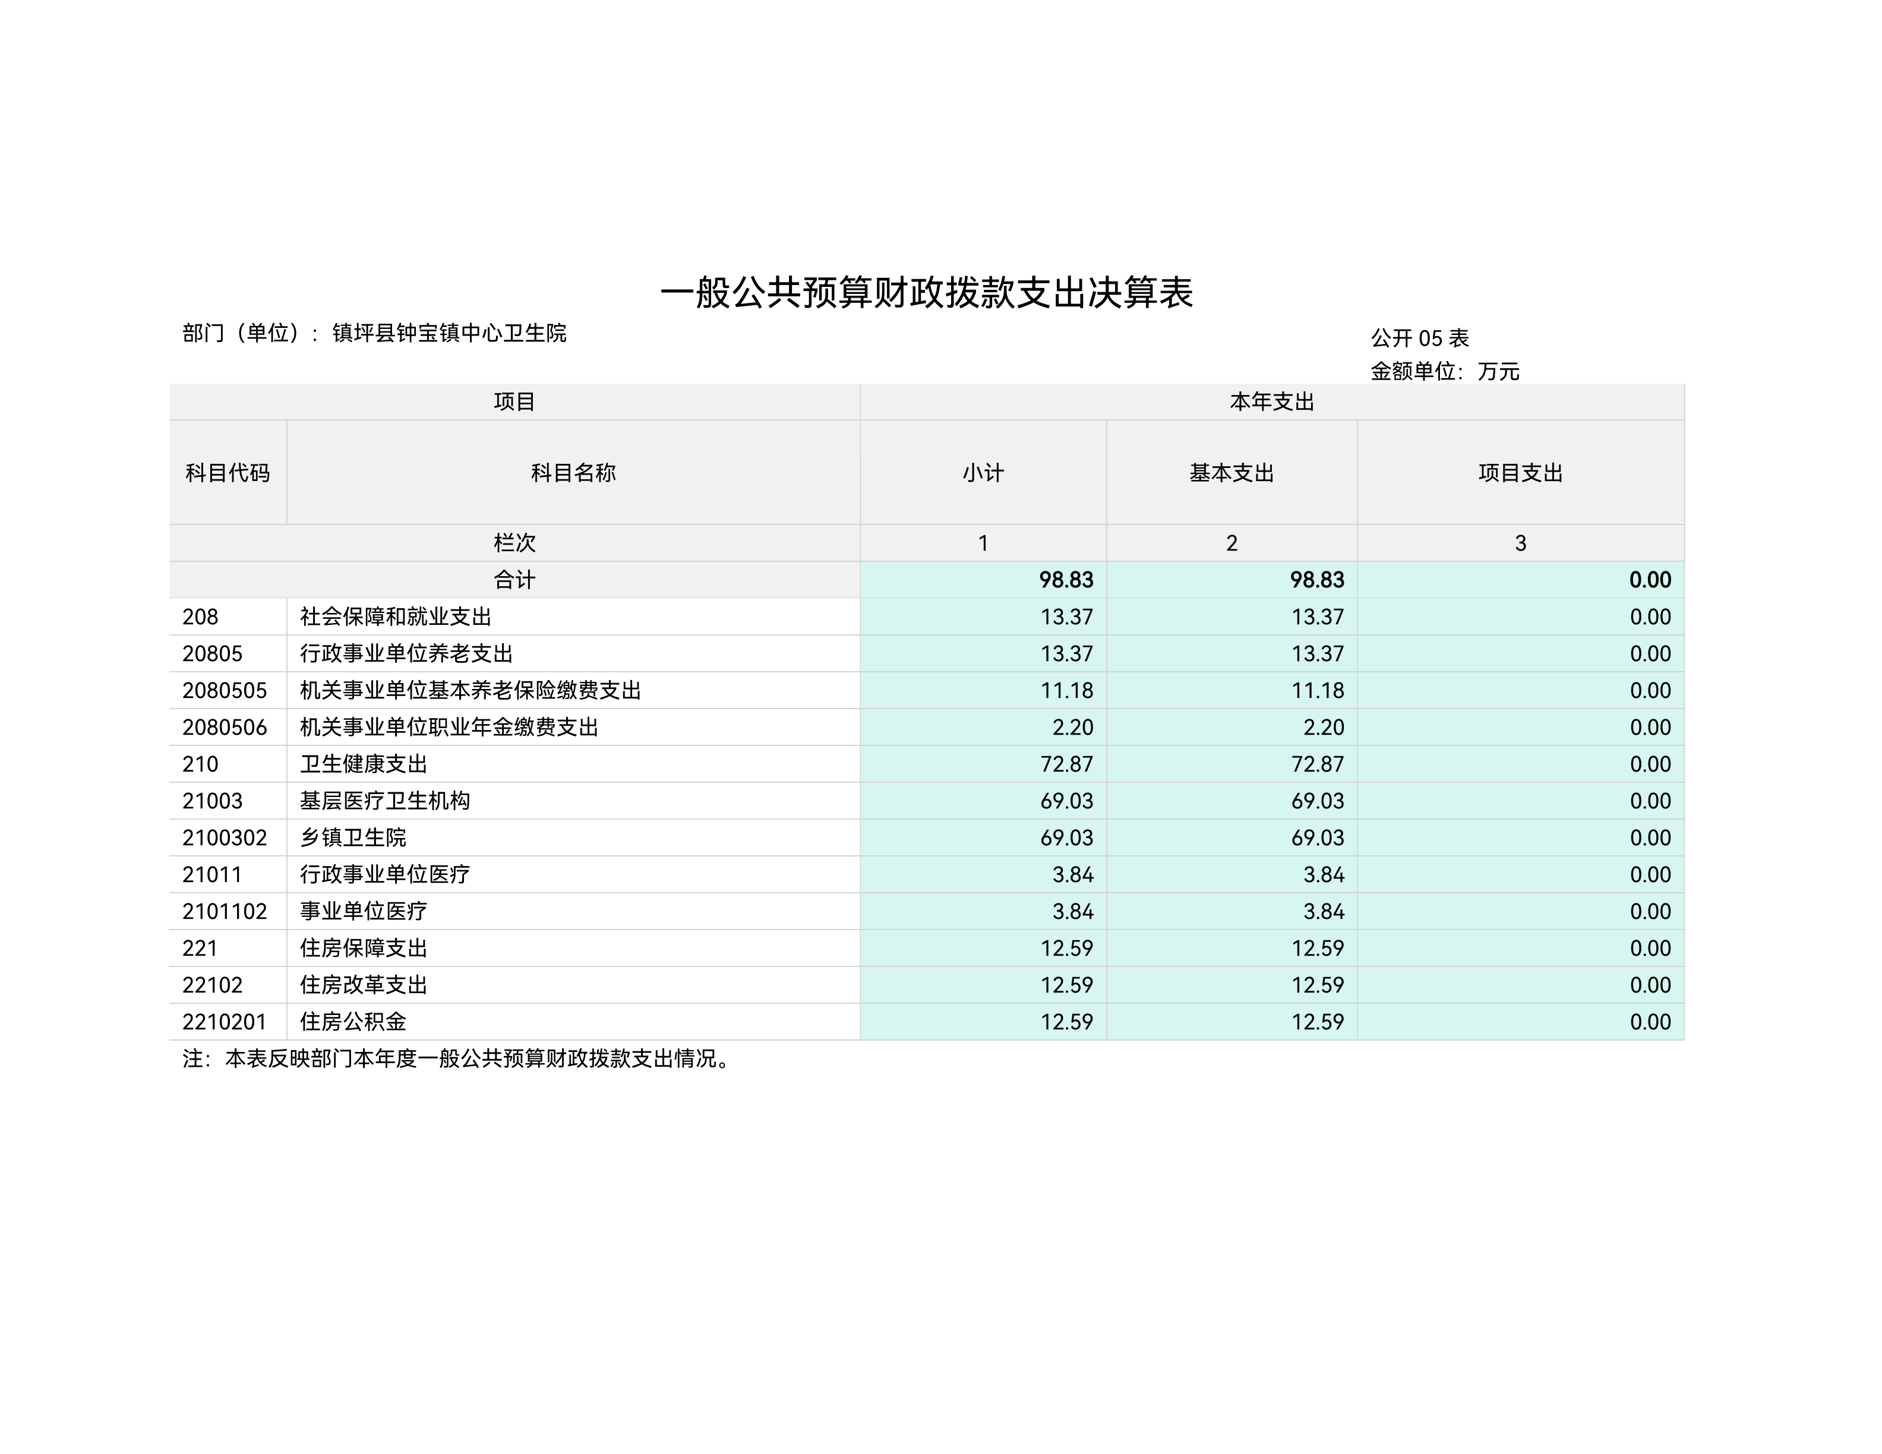Click 社会保障和就业支出 基本支出 value 13.37
This screenshot has width=1882, height=1454.
point(1318,617)
